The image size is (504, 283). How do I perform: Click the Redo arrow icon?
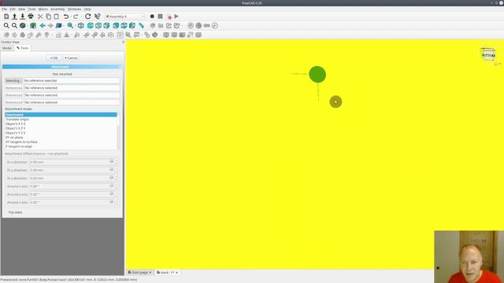(76, 17)
